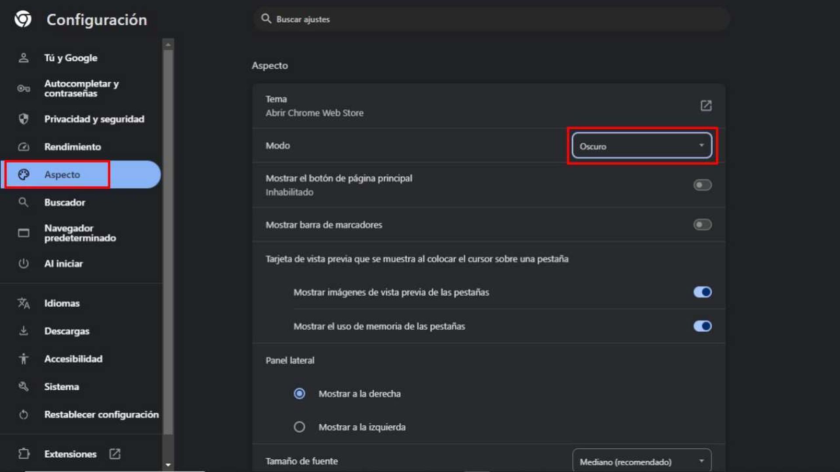Click the magnifying glass in the search bar
The width and height of the screenshot is (840, 472).
pyautogui.click(x=266, y=19)
